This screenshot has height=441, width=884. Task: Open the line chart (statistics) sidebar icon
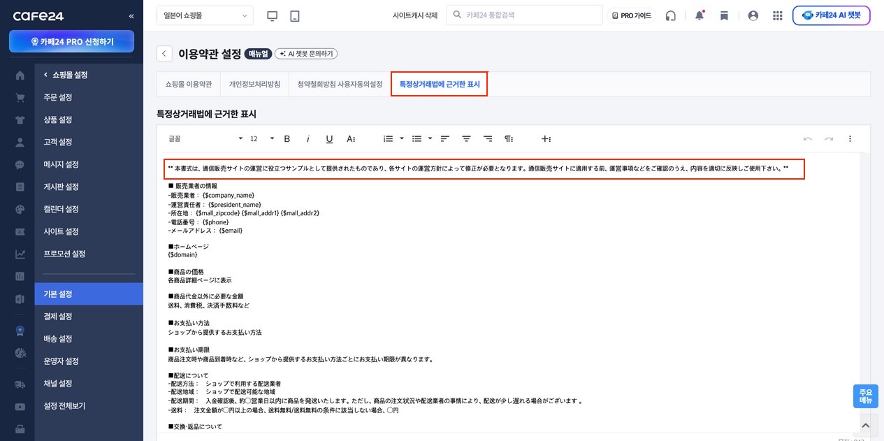(x=20, y=254)
